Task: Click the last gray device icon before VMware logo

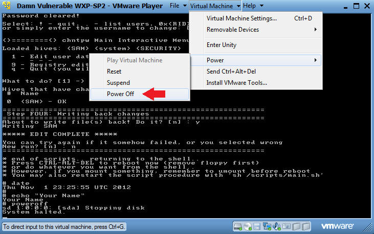Action: point(306,226)
